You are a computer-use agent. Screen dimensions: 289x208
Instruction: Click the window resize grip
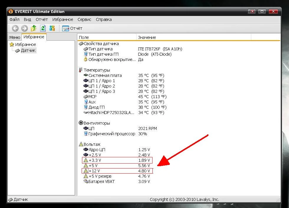(x=278, y=200)
